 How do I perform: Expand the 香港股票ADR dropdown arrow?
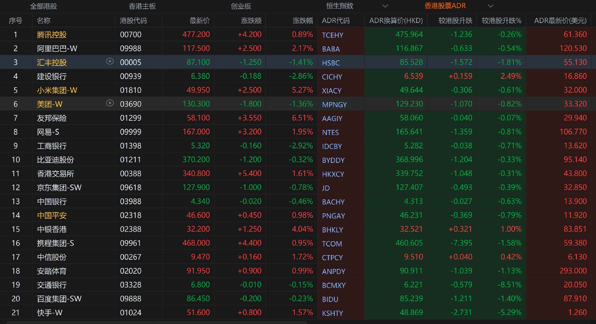[490, 6]
